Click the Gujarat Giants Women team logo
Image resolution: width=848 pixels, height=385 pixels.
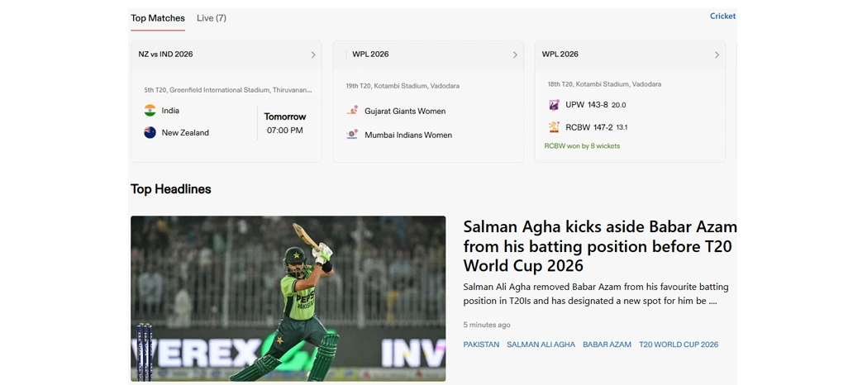pos(352,111)
